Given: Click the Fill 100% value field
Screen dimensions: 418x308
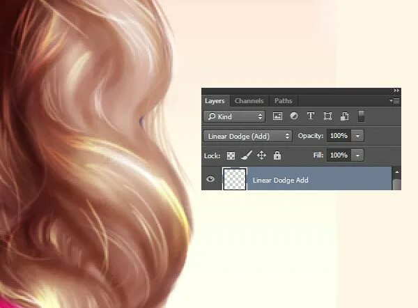Looking at the screenshot, I should coord(339,155).
